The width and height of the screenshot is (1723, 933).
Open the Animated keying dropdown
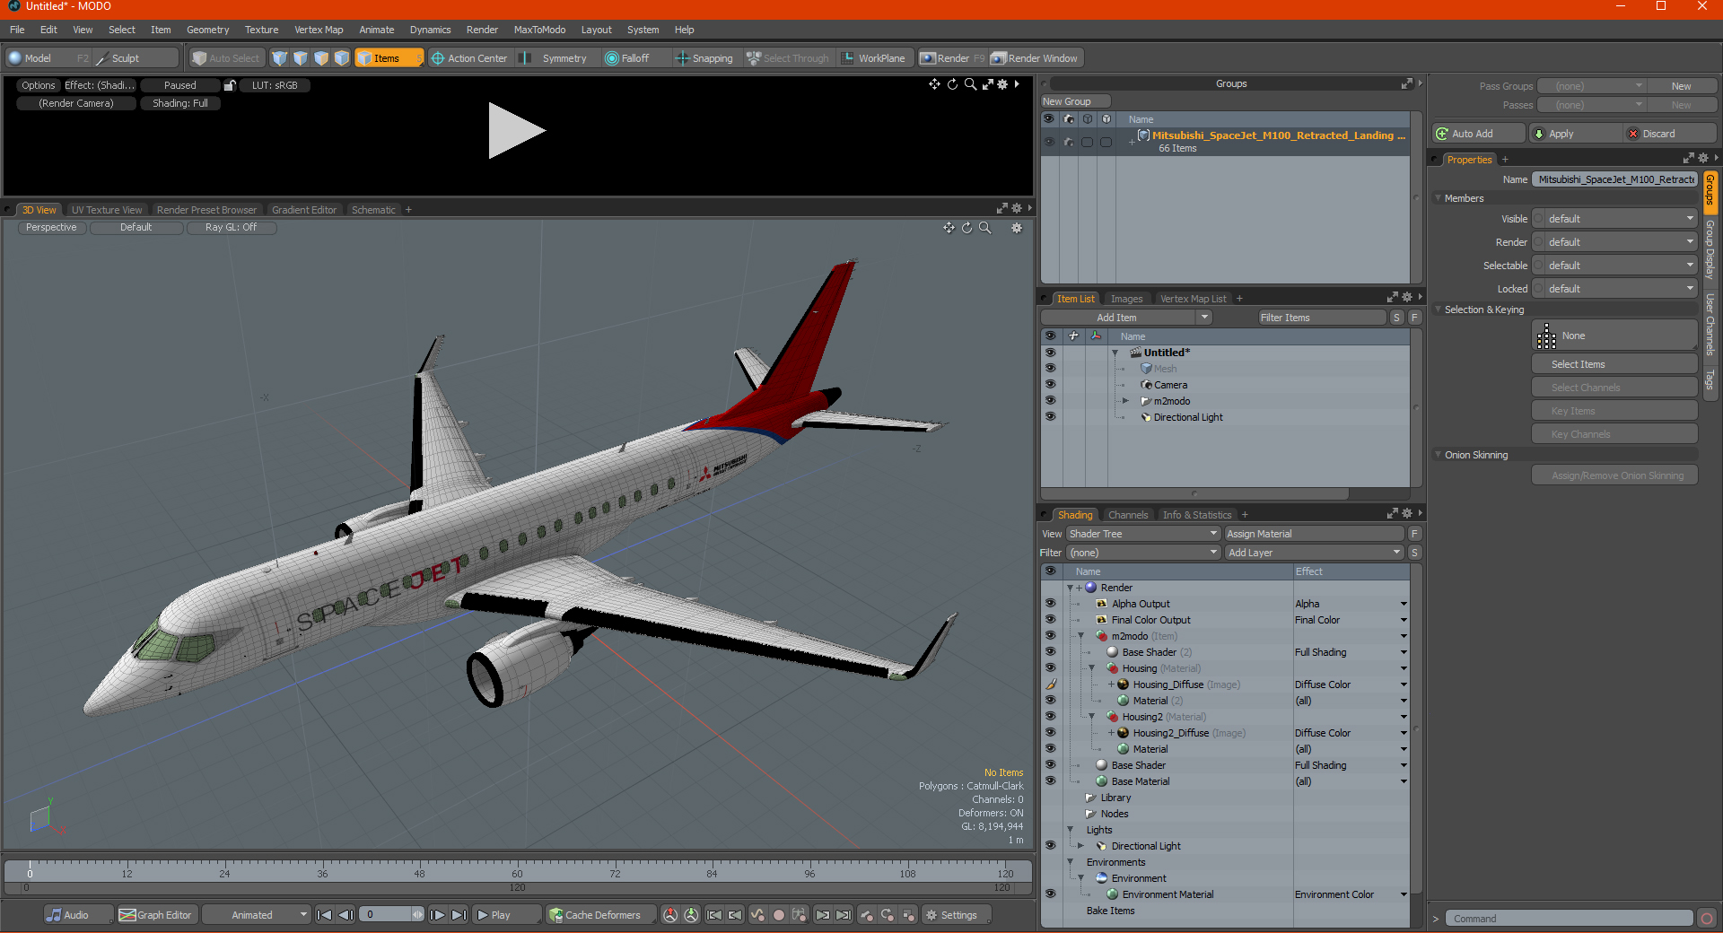coord(257,915)
